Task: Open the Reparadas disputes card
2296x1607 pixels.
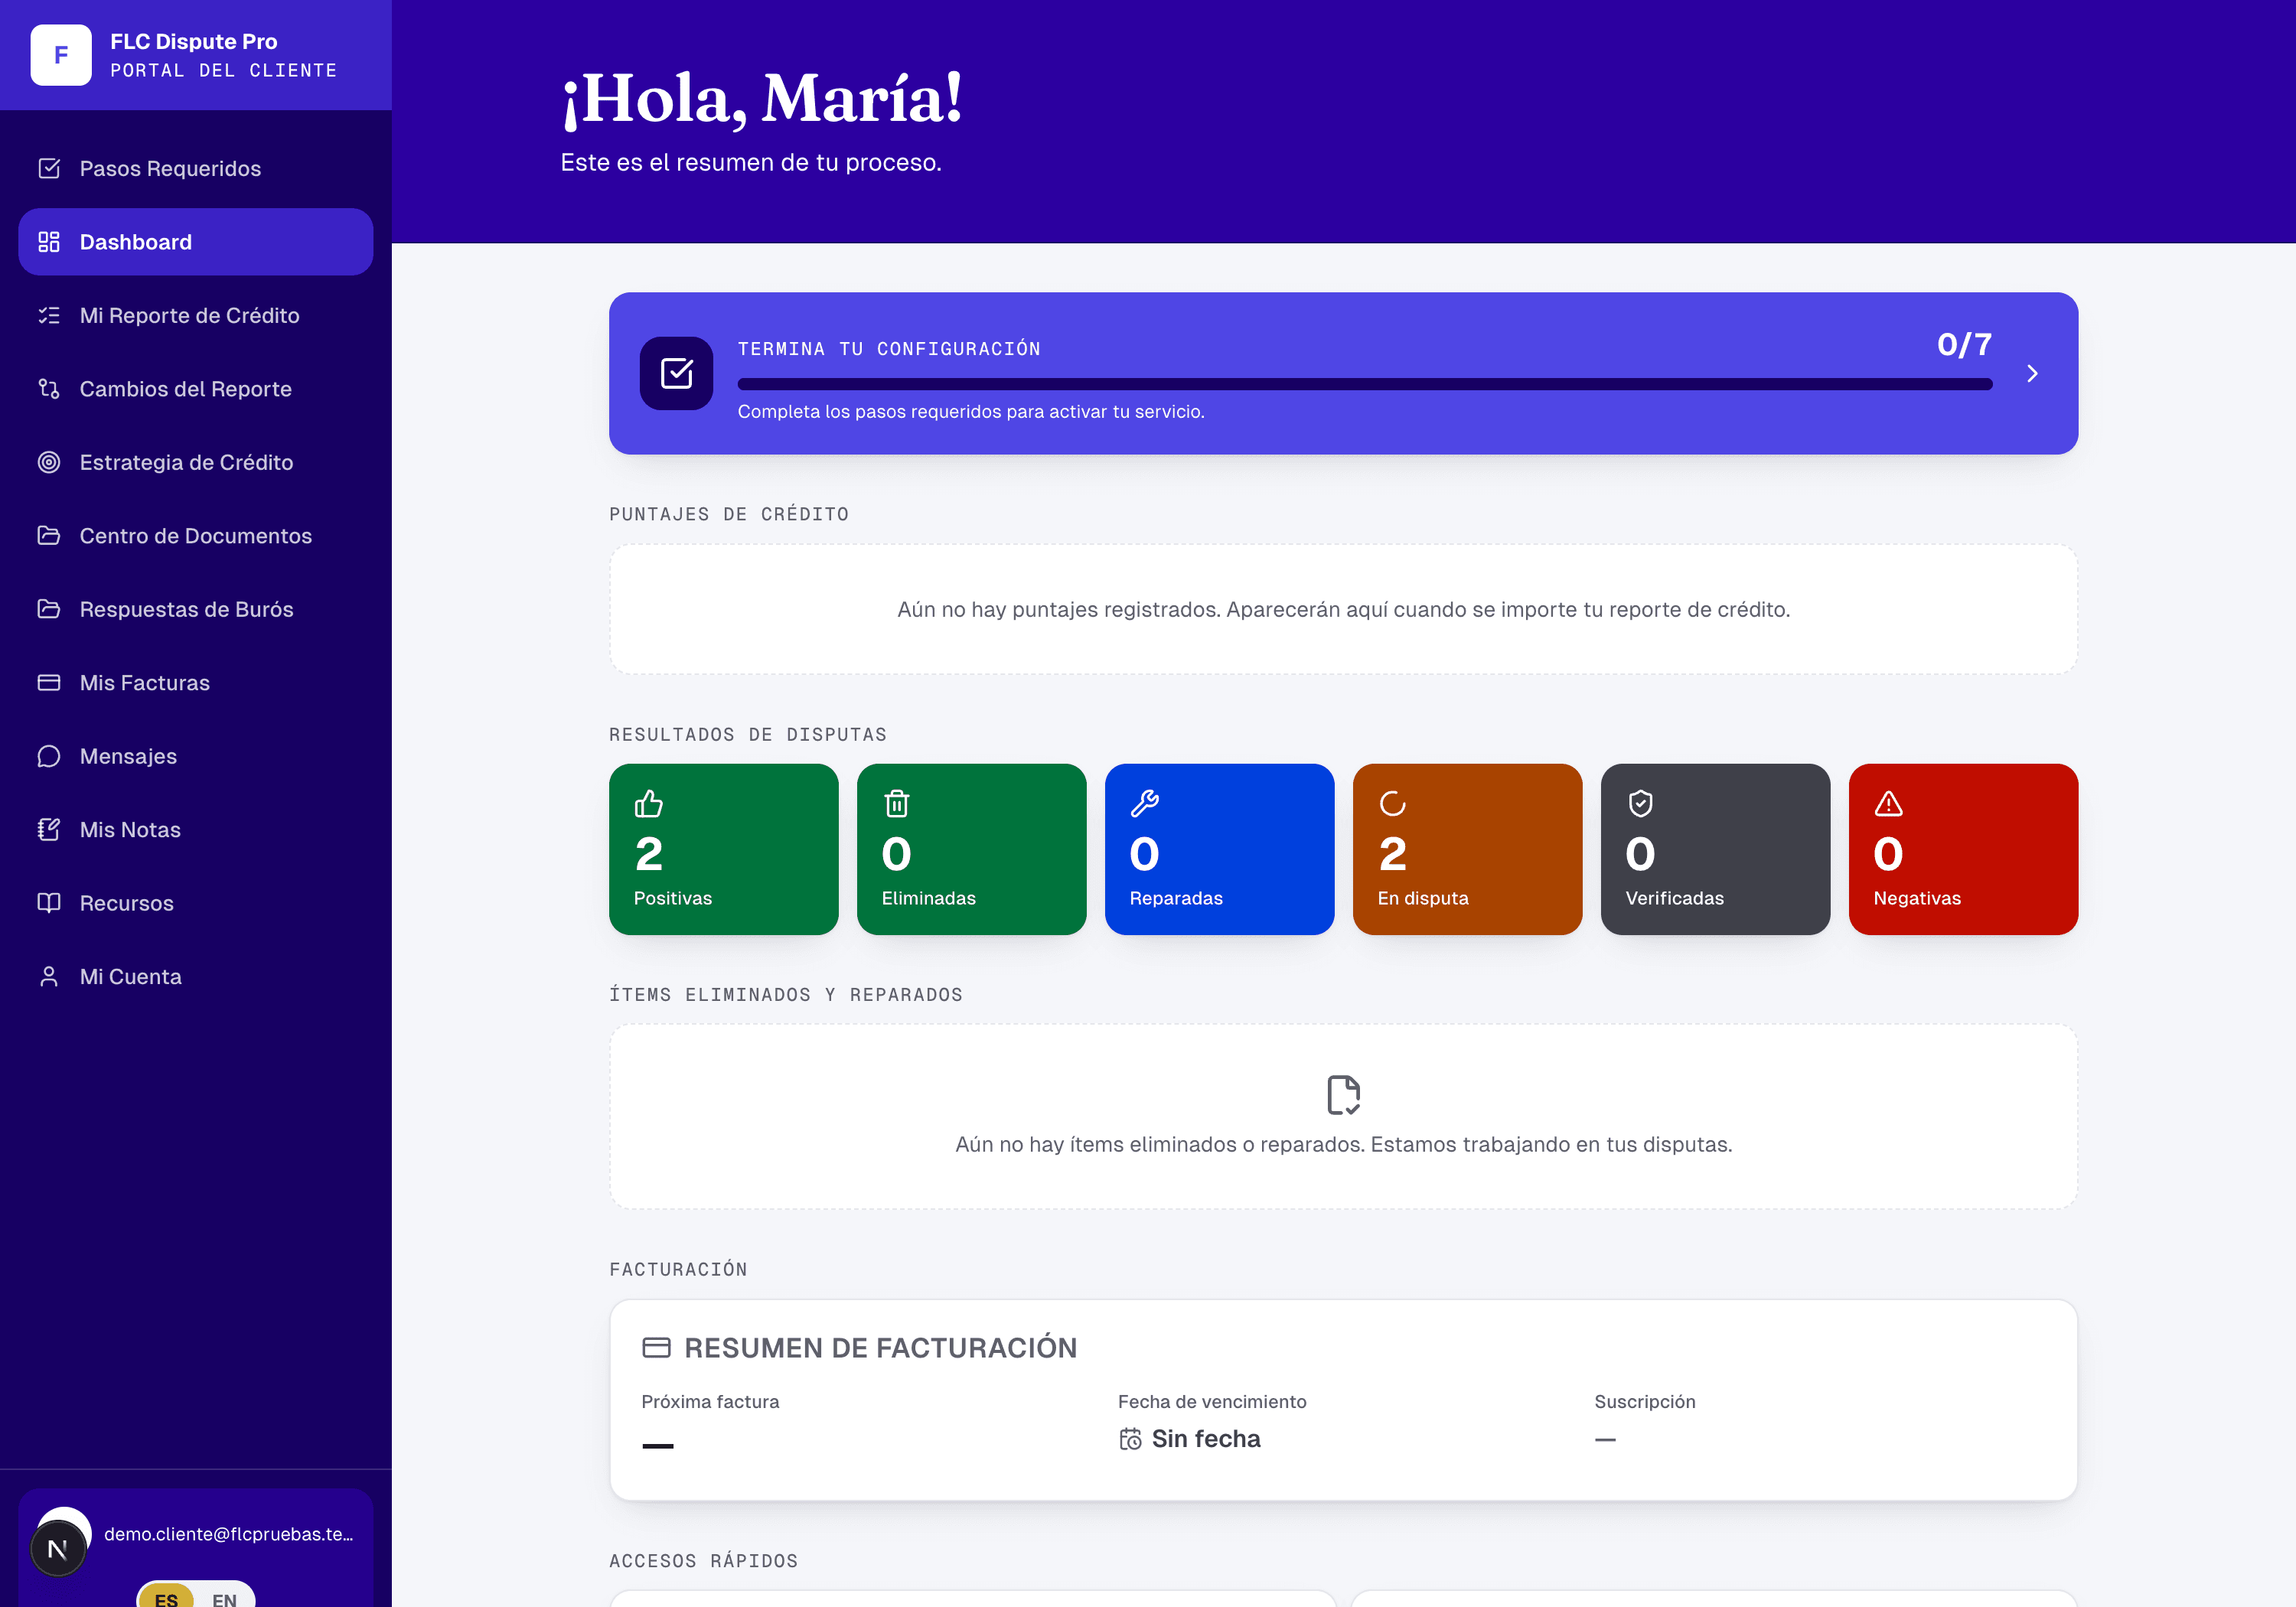Action: pyautogui.click(x=1220, y=849)
